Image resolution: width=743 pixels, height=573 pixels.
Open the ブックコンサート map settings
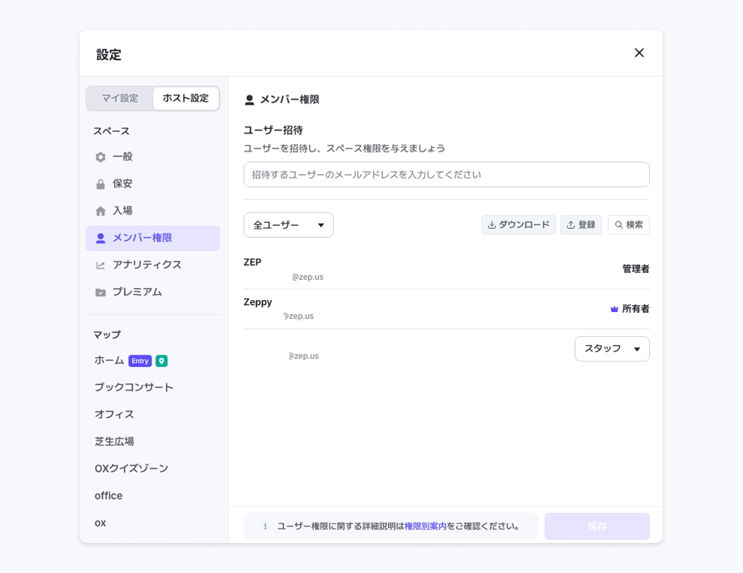pyautogui.click(x=134, y=388)
